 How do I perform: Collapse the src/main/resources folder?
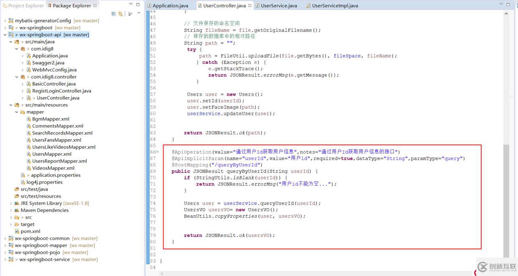[x=11, y=105]
